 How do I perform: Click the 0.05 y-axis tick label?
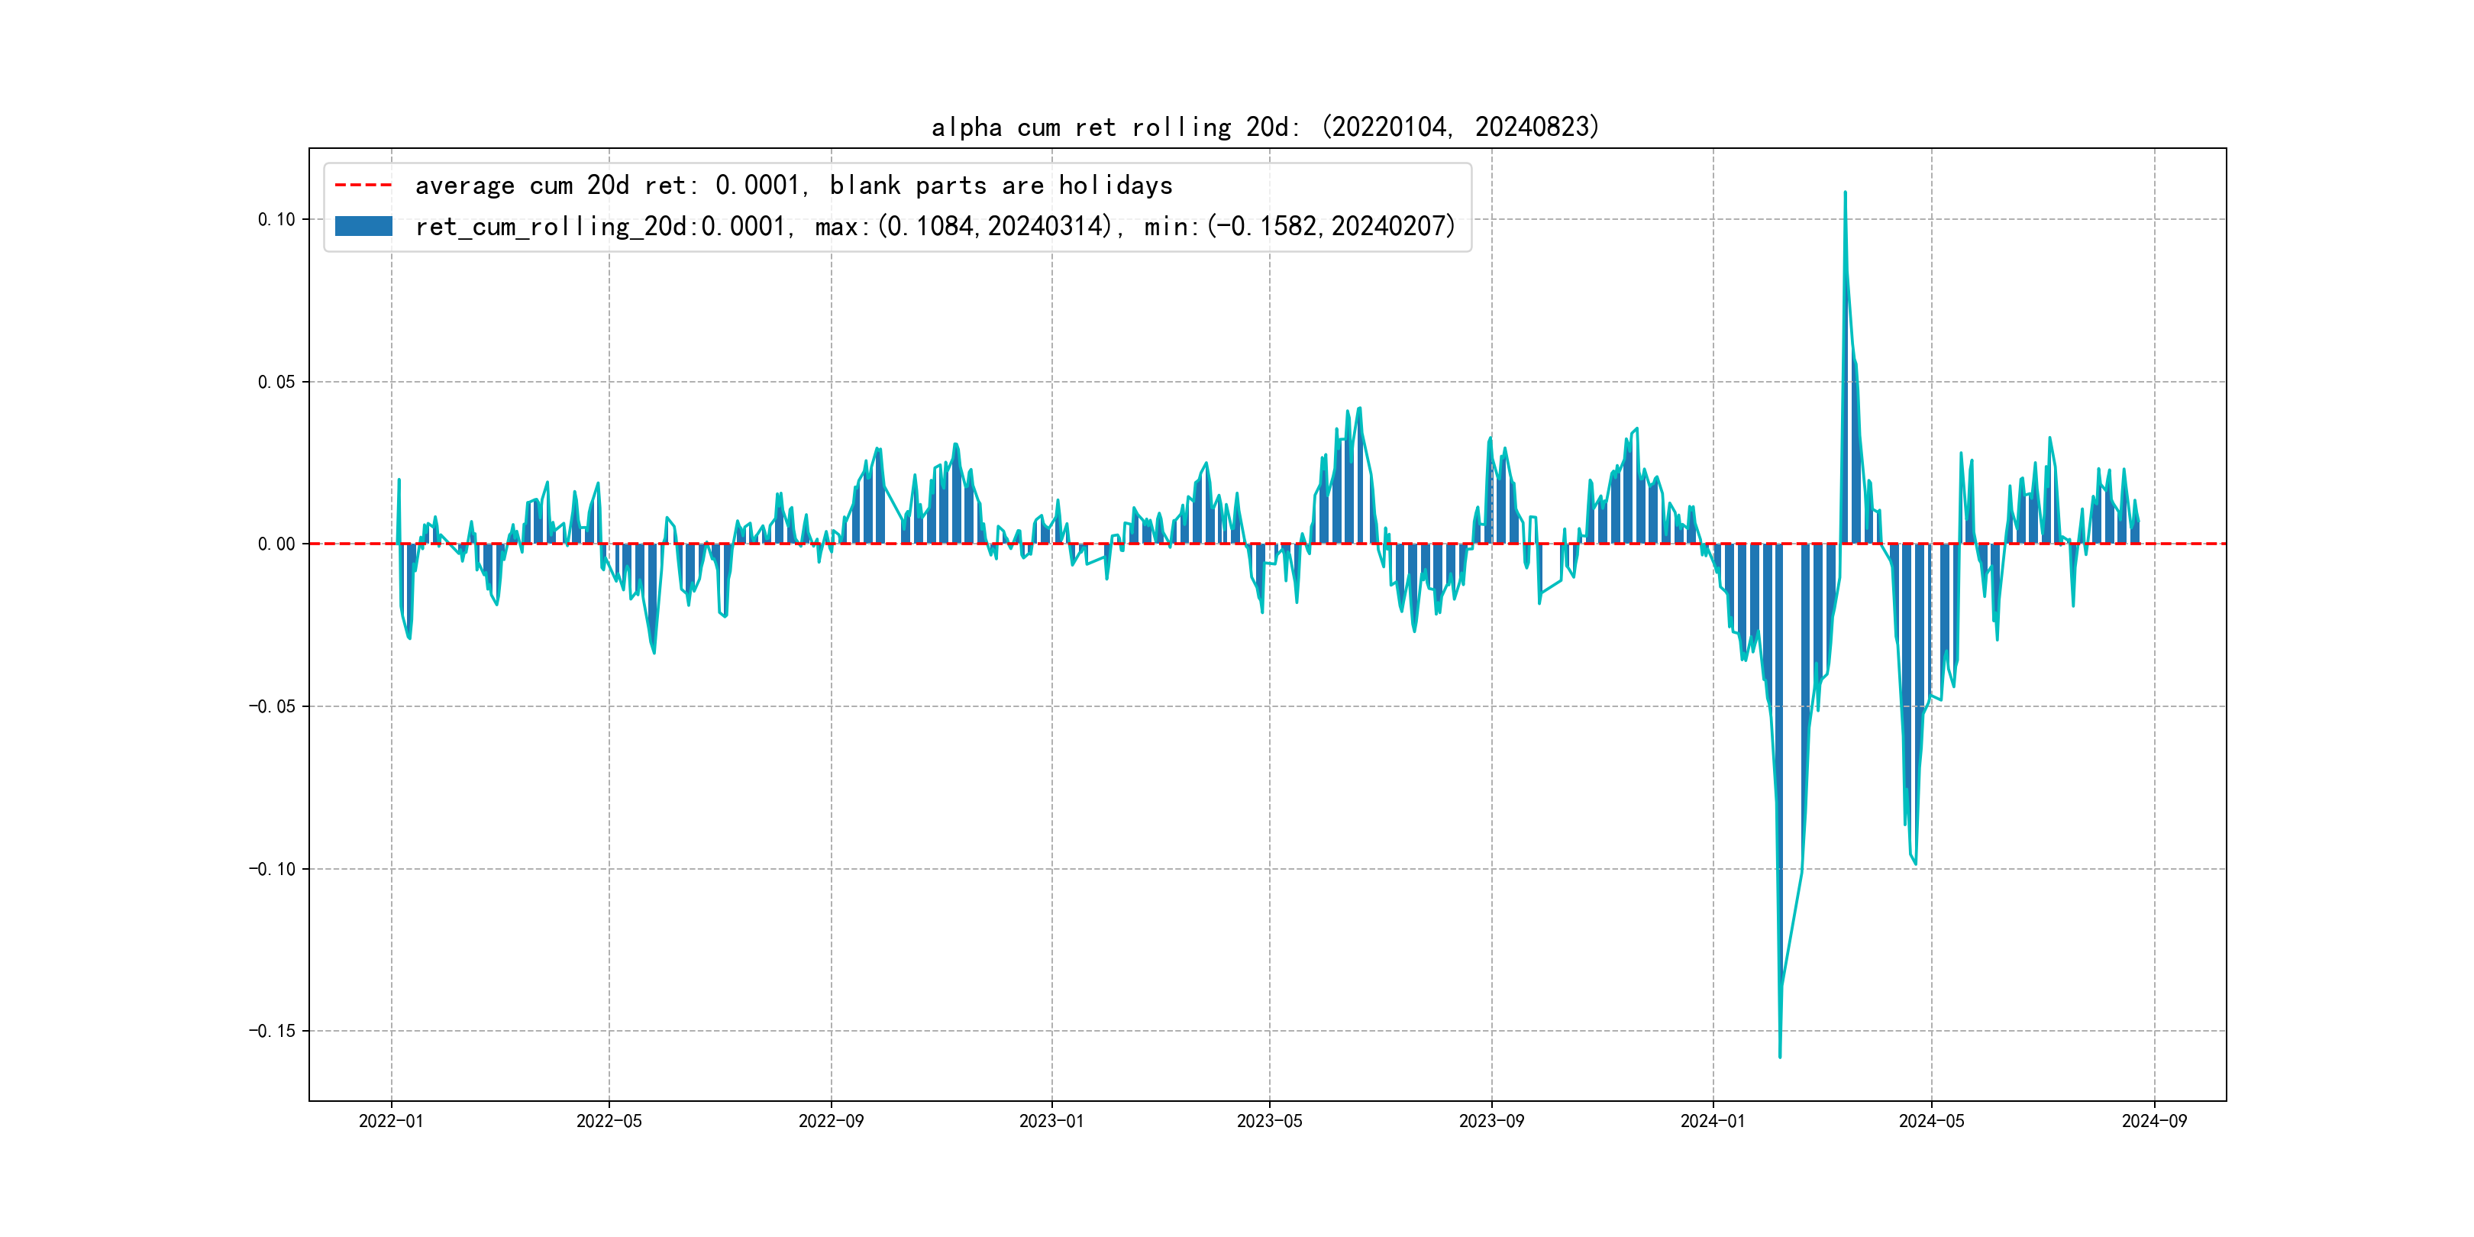coord(276,383)
